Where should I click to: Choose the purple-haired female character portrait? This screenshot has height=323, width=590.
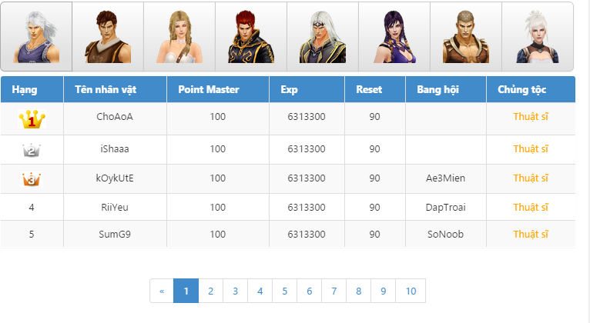[x=394, y=37]
